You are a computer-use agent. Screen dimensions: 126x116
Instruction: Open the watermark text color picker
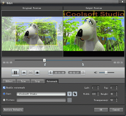click(x=75, y=94)
